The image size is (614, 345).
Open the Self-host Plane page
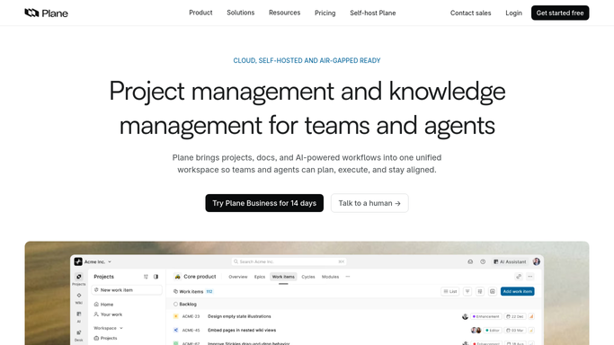coord(373,13)
